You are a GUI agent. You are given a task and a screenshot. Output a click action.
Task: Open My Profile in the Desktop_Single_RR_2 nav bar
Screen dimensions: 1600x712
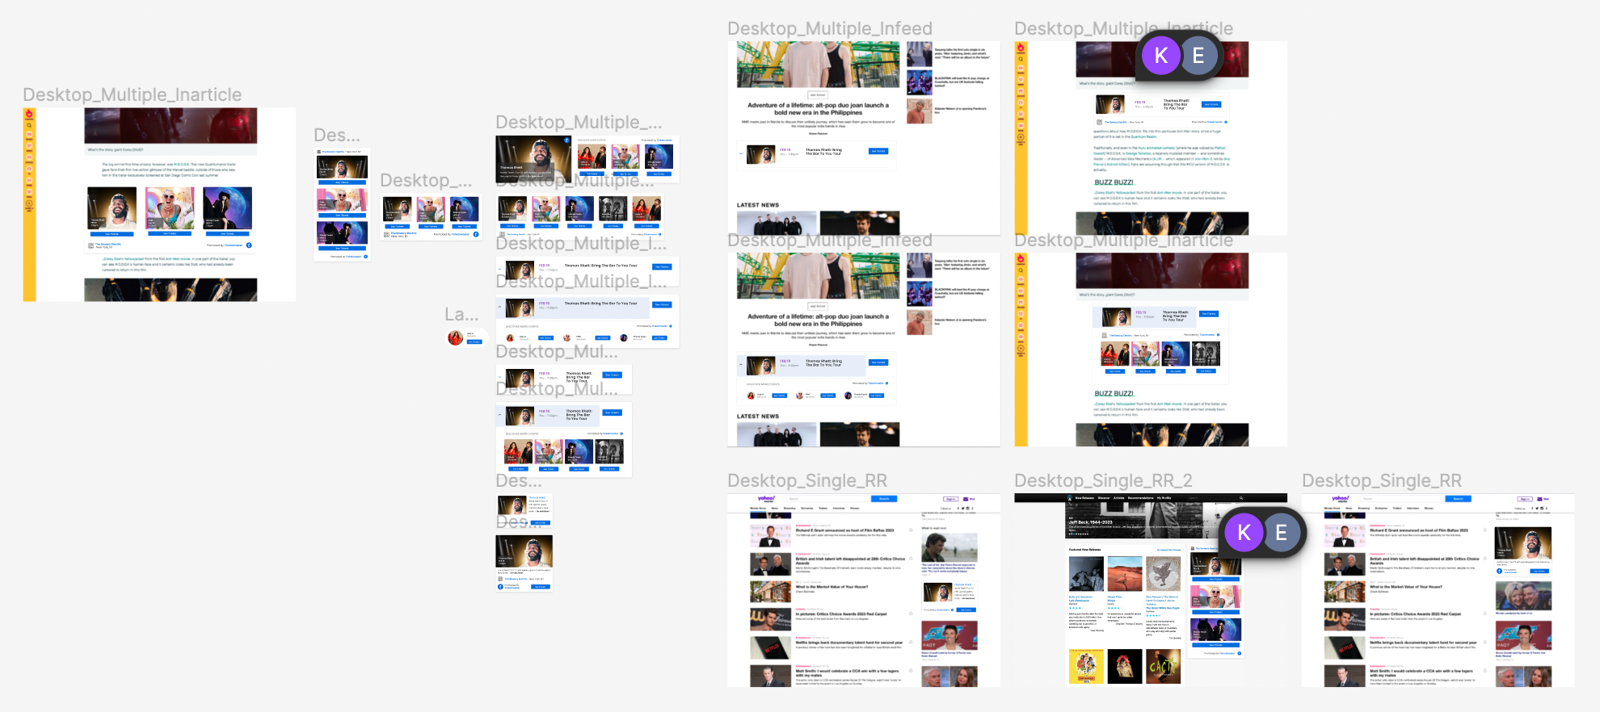coord(1164,498)
